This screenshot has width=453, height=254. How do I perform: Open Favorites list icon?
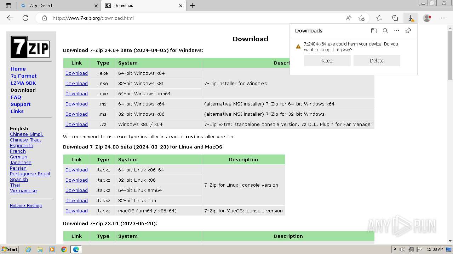click(379, 18)
